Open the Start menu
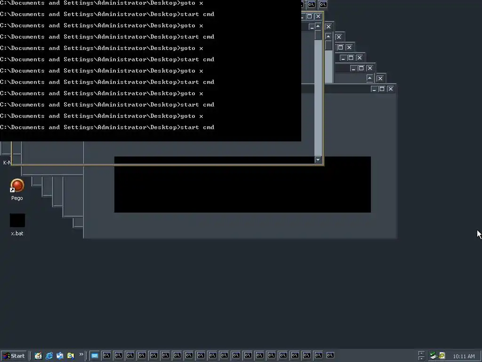This screenshot has width=482, height=362. [14, 356]
